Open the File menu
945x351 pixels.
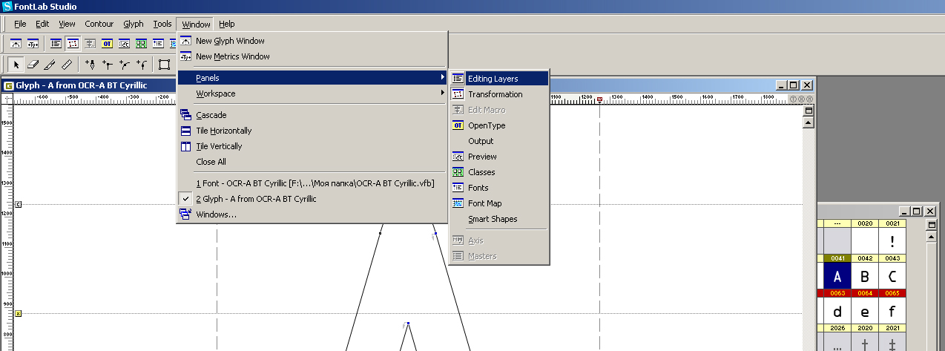pyautogui.click(x=20, y=24)
